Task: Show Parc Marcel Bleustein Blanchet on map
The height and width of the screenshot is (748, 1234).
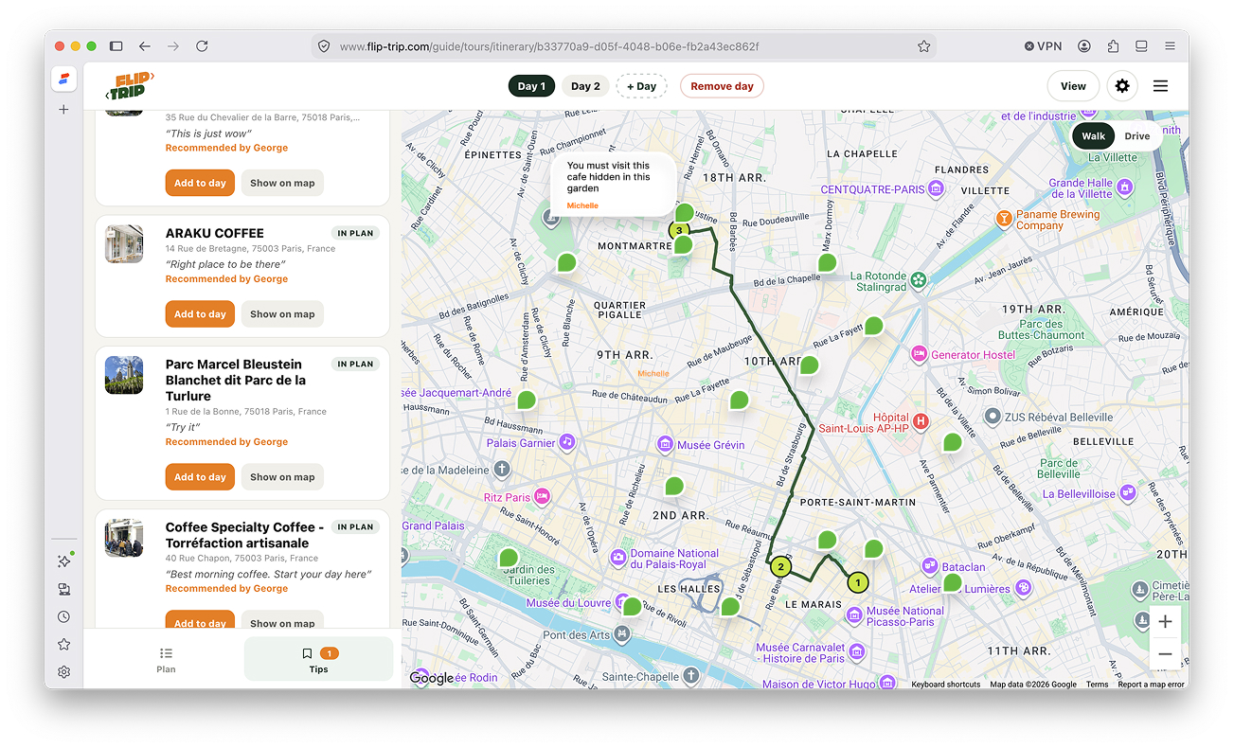Action: (x=282, y=477)
